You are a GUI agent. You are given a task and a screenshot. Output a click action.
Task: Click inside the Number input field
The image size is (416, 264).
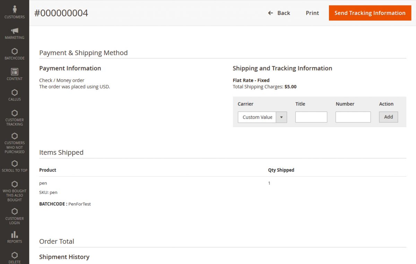click(x=353, y=117)
